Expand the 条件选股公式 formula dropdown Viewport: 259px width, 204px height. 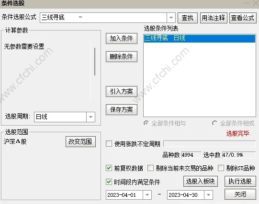(x=171, y=18)
